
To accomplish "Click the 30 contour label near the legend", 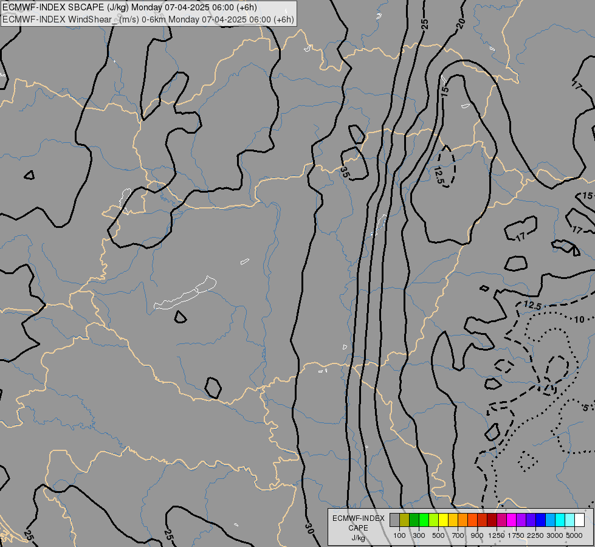I will point(309,528).
